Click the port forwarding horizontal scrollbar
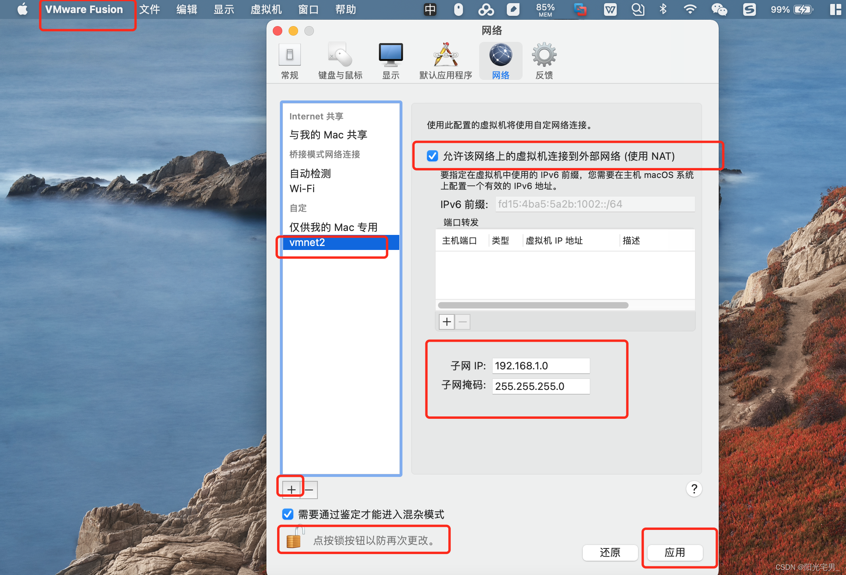The width and height of the screenshot is (846, 575). 533,305
